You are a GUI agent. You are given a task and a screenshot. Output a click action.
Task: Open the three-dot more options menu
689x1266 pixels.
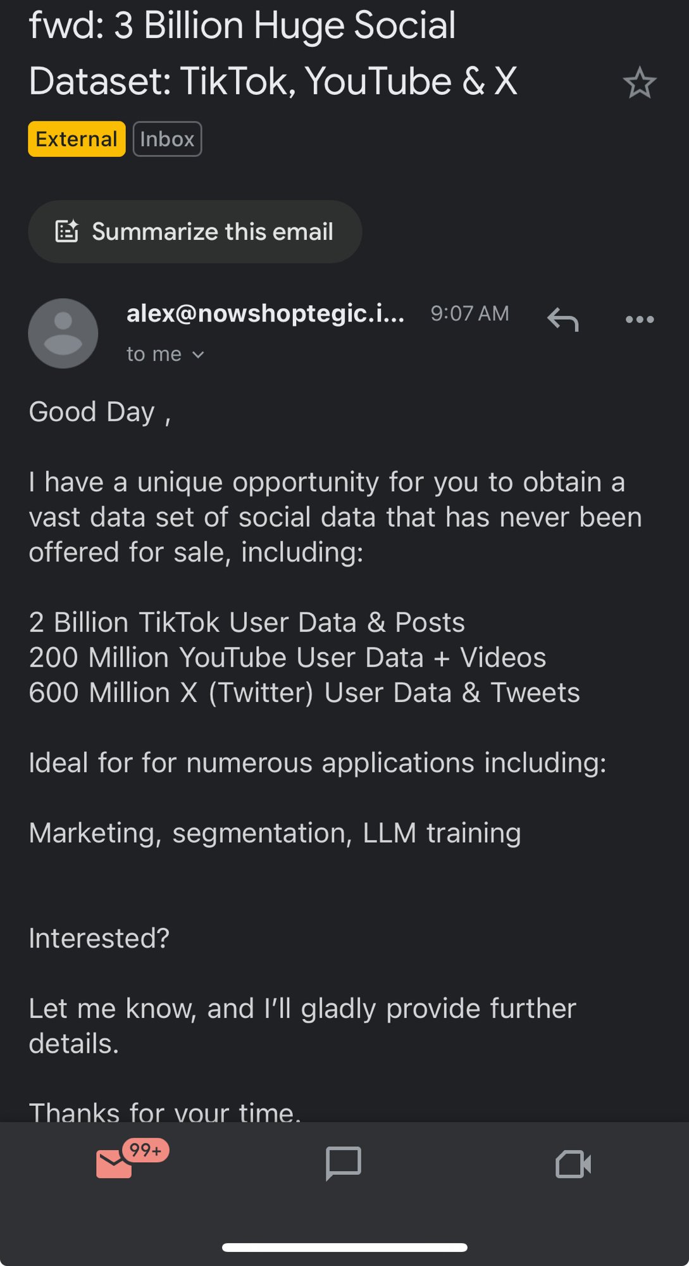click(640, 319)
